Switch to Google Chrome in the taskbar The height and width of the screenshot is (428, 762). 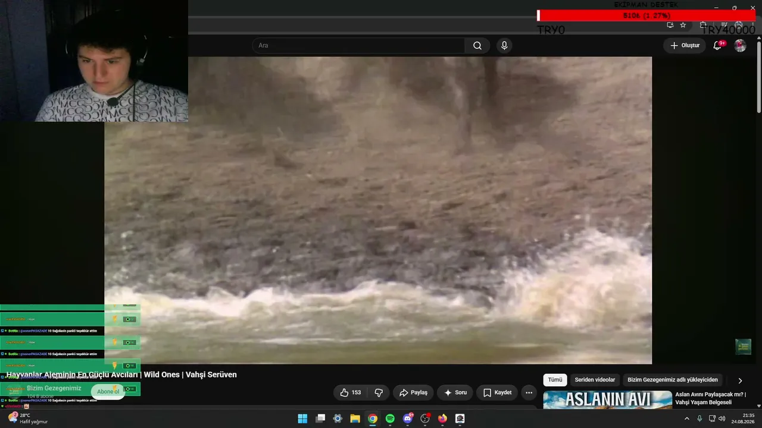click(373, 418)
